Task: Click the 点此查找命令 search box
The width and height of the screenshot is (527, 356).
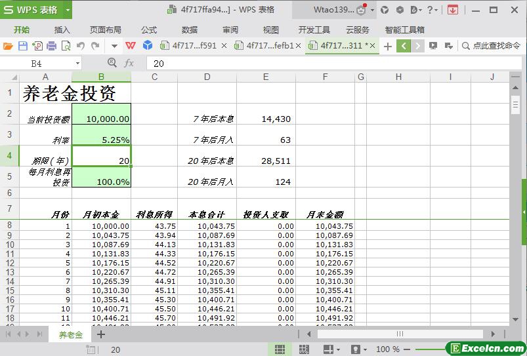Action: tap(492, 46)
